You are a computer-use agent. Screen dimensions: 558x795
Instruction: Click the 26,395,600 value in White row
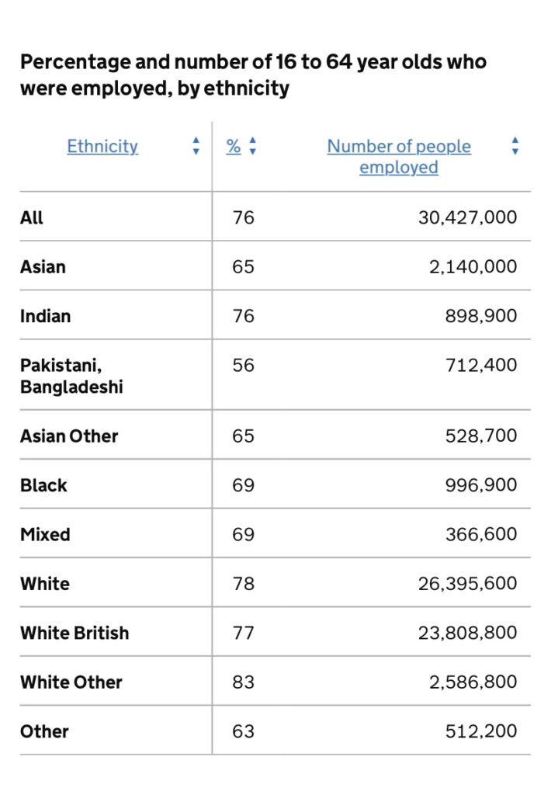point(467,584)
